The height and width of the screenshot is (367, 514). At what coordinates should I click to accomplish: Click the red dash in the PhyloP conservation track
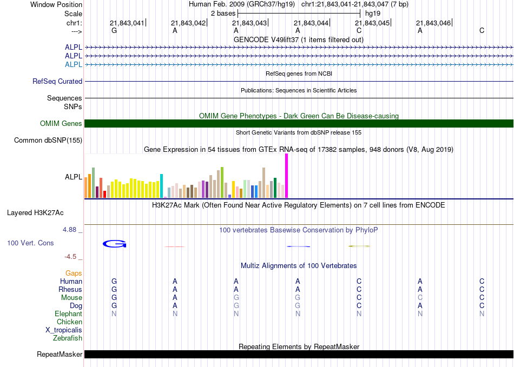[x=175, y=246]
